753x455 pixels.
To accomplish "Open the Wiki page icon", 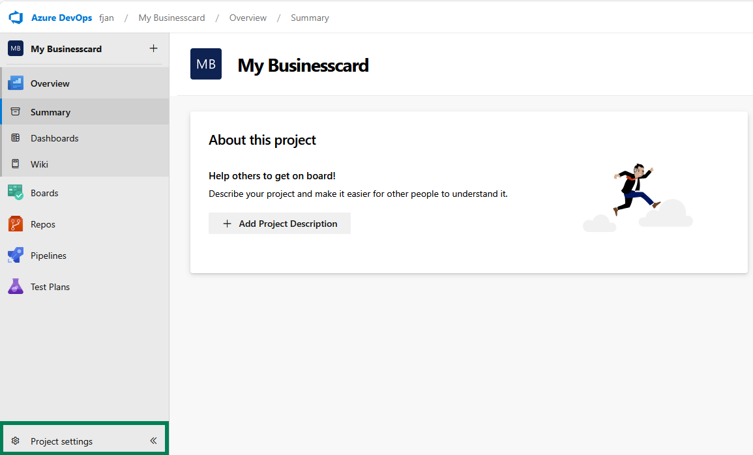I will point(16,164).
